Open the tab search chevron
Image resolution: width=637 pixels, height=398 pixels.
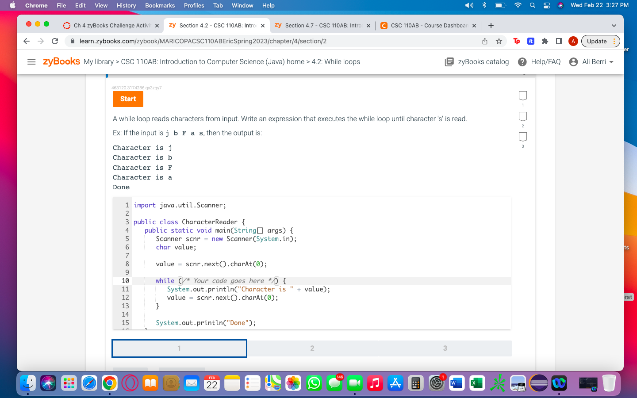pyautogui.click(x=614, y=25)
